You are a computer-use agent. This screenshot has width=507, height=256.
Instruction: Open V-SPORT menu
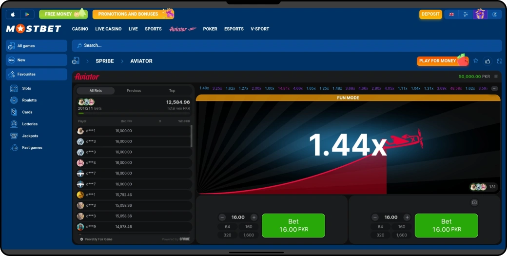pos(260,29)
